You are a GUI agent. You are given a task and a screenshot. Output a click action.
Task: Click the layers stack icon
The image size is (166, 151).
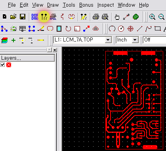coord(4,40)
